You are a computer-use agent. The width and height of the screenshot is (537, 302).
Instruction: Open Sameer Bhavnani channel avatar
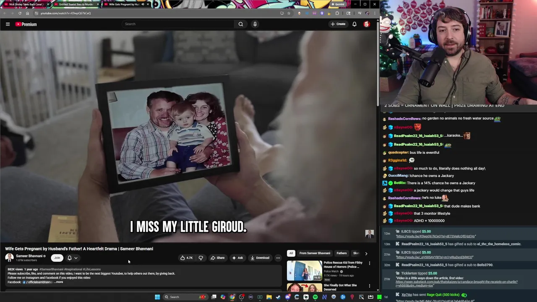pos(9,258)
